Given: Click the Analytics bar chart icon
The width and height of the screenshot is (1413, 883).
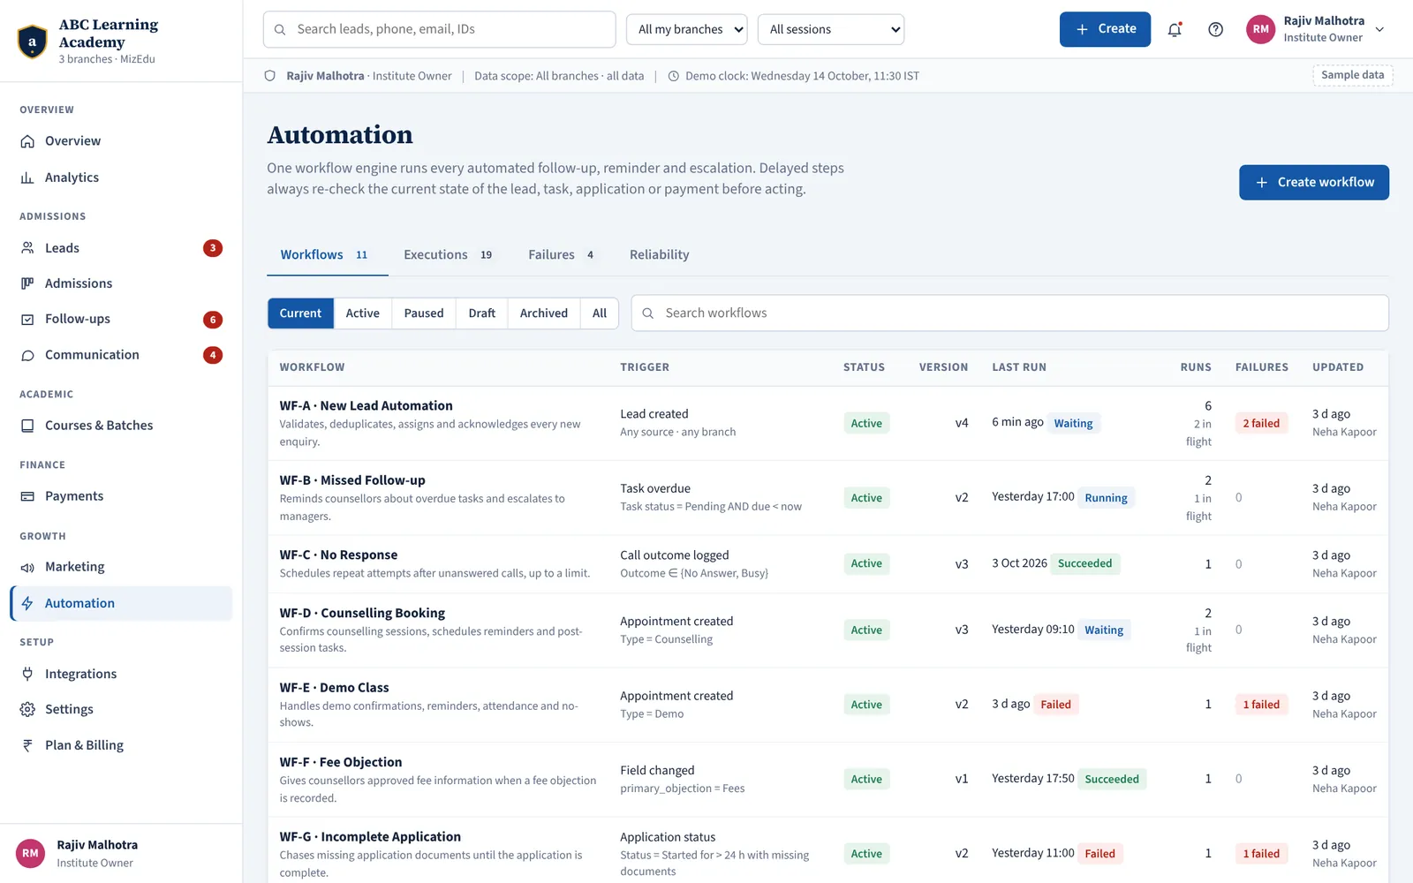Looking at the screenshot, I should (27, 177).
